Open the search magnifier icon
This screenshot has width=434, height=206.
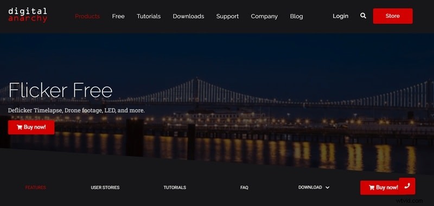pyautogui.click(x=363, y=16)
